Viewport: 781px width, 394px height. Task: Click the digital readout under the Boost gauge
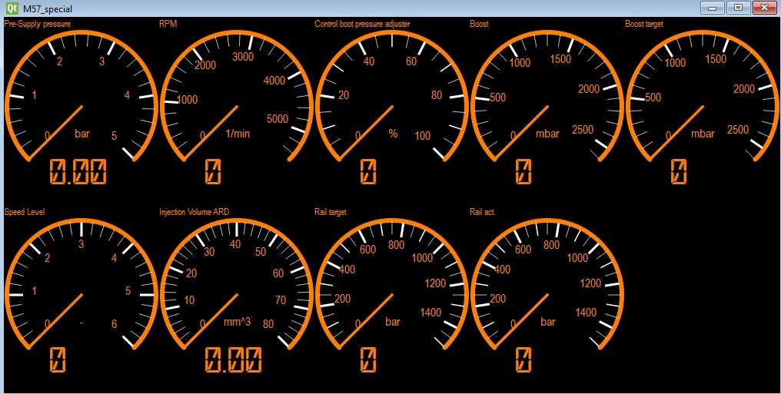tap(523, 171)
